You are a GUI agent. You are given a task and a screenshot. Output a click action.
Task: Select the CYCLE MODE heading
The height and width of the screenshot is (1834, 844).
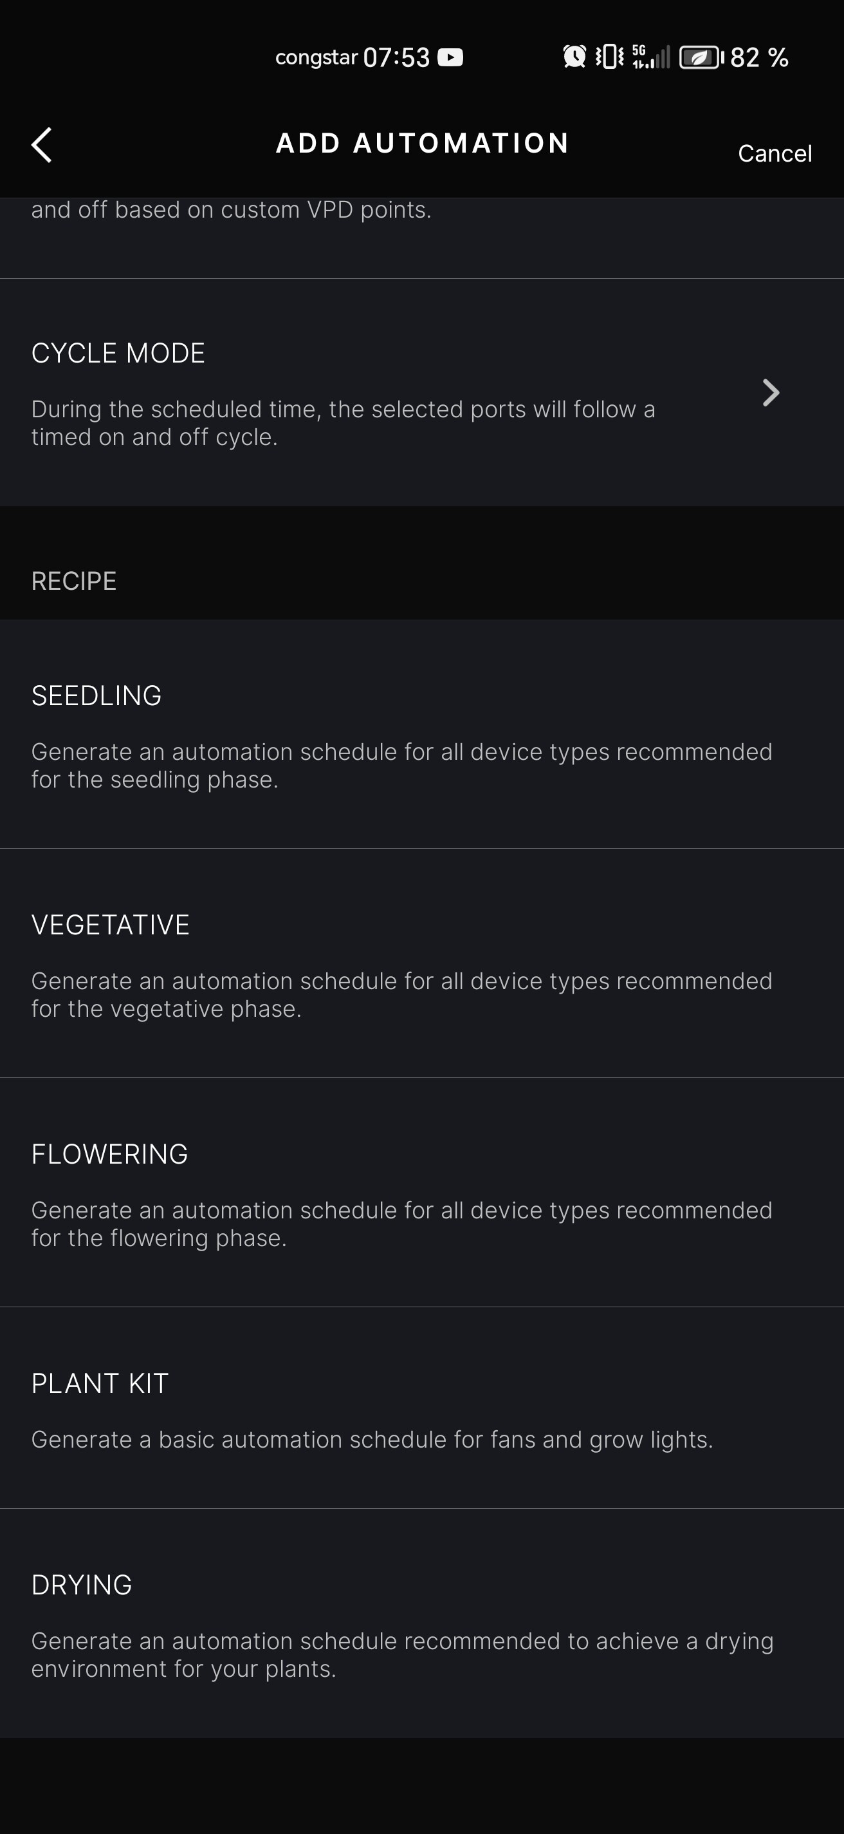click(118, 353)
